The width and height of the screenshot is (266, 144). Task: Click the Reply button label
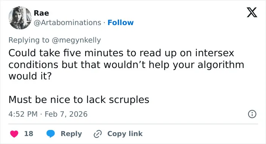(71, 134)
